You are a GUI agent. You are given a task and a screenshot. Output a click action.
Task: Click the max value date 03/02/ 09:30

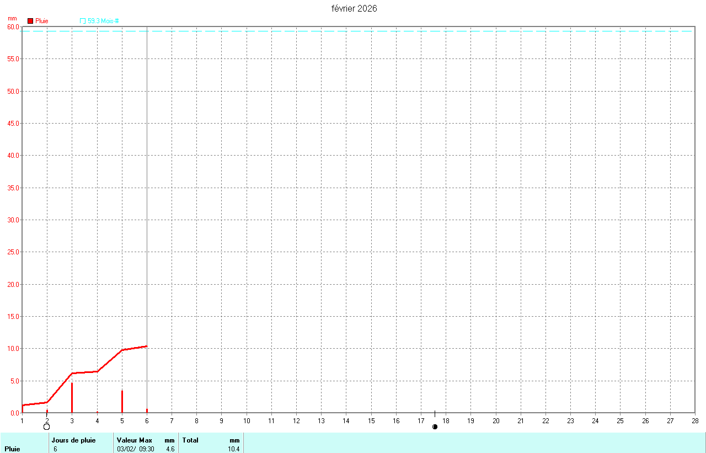click(x=136, y=449)
